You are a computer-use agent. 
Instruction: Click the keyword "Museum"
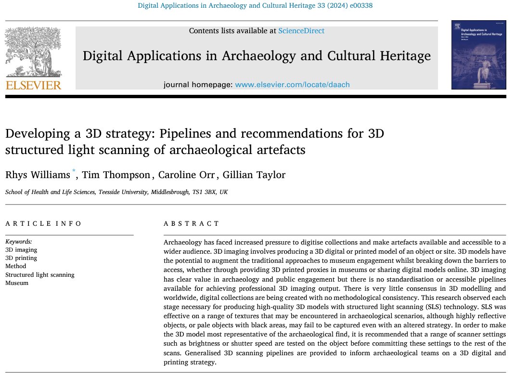[17, 283]
